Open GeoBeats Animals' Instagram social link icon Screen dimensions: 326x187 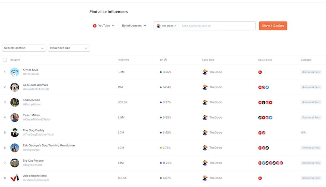[263, 87]
